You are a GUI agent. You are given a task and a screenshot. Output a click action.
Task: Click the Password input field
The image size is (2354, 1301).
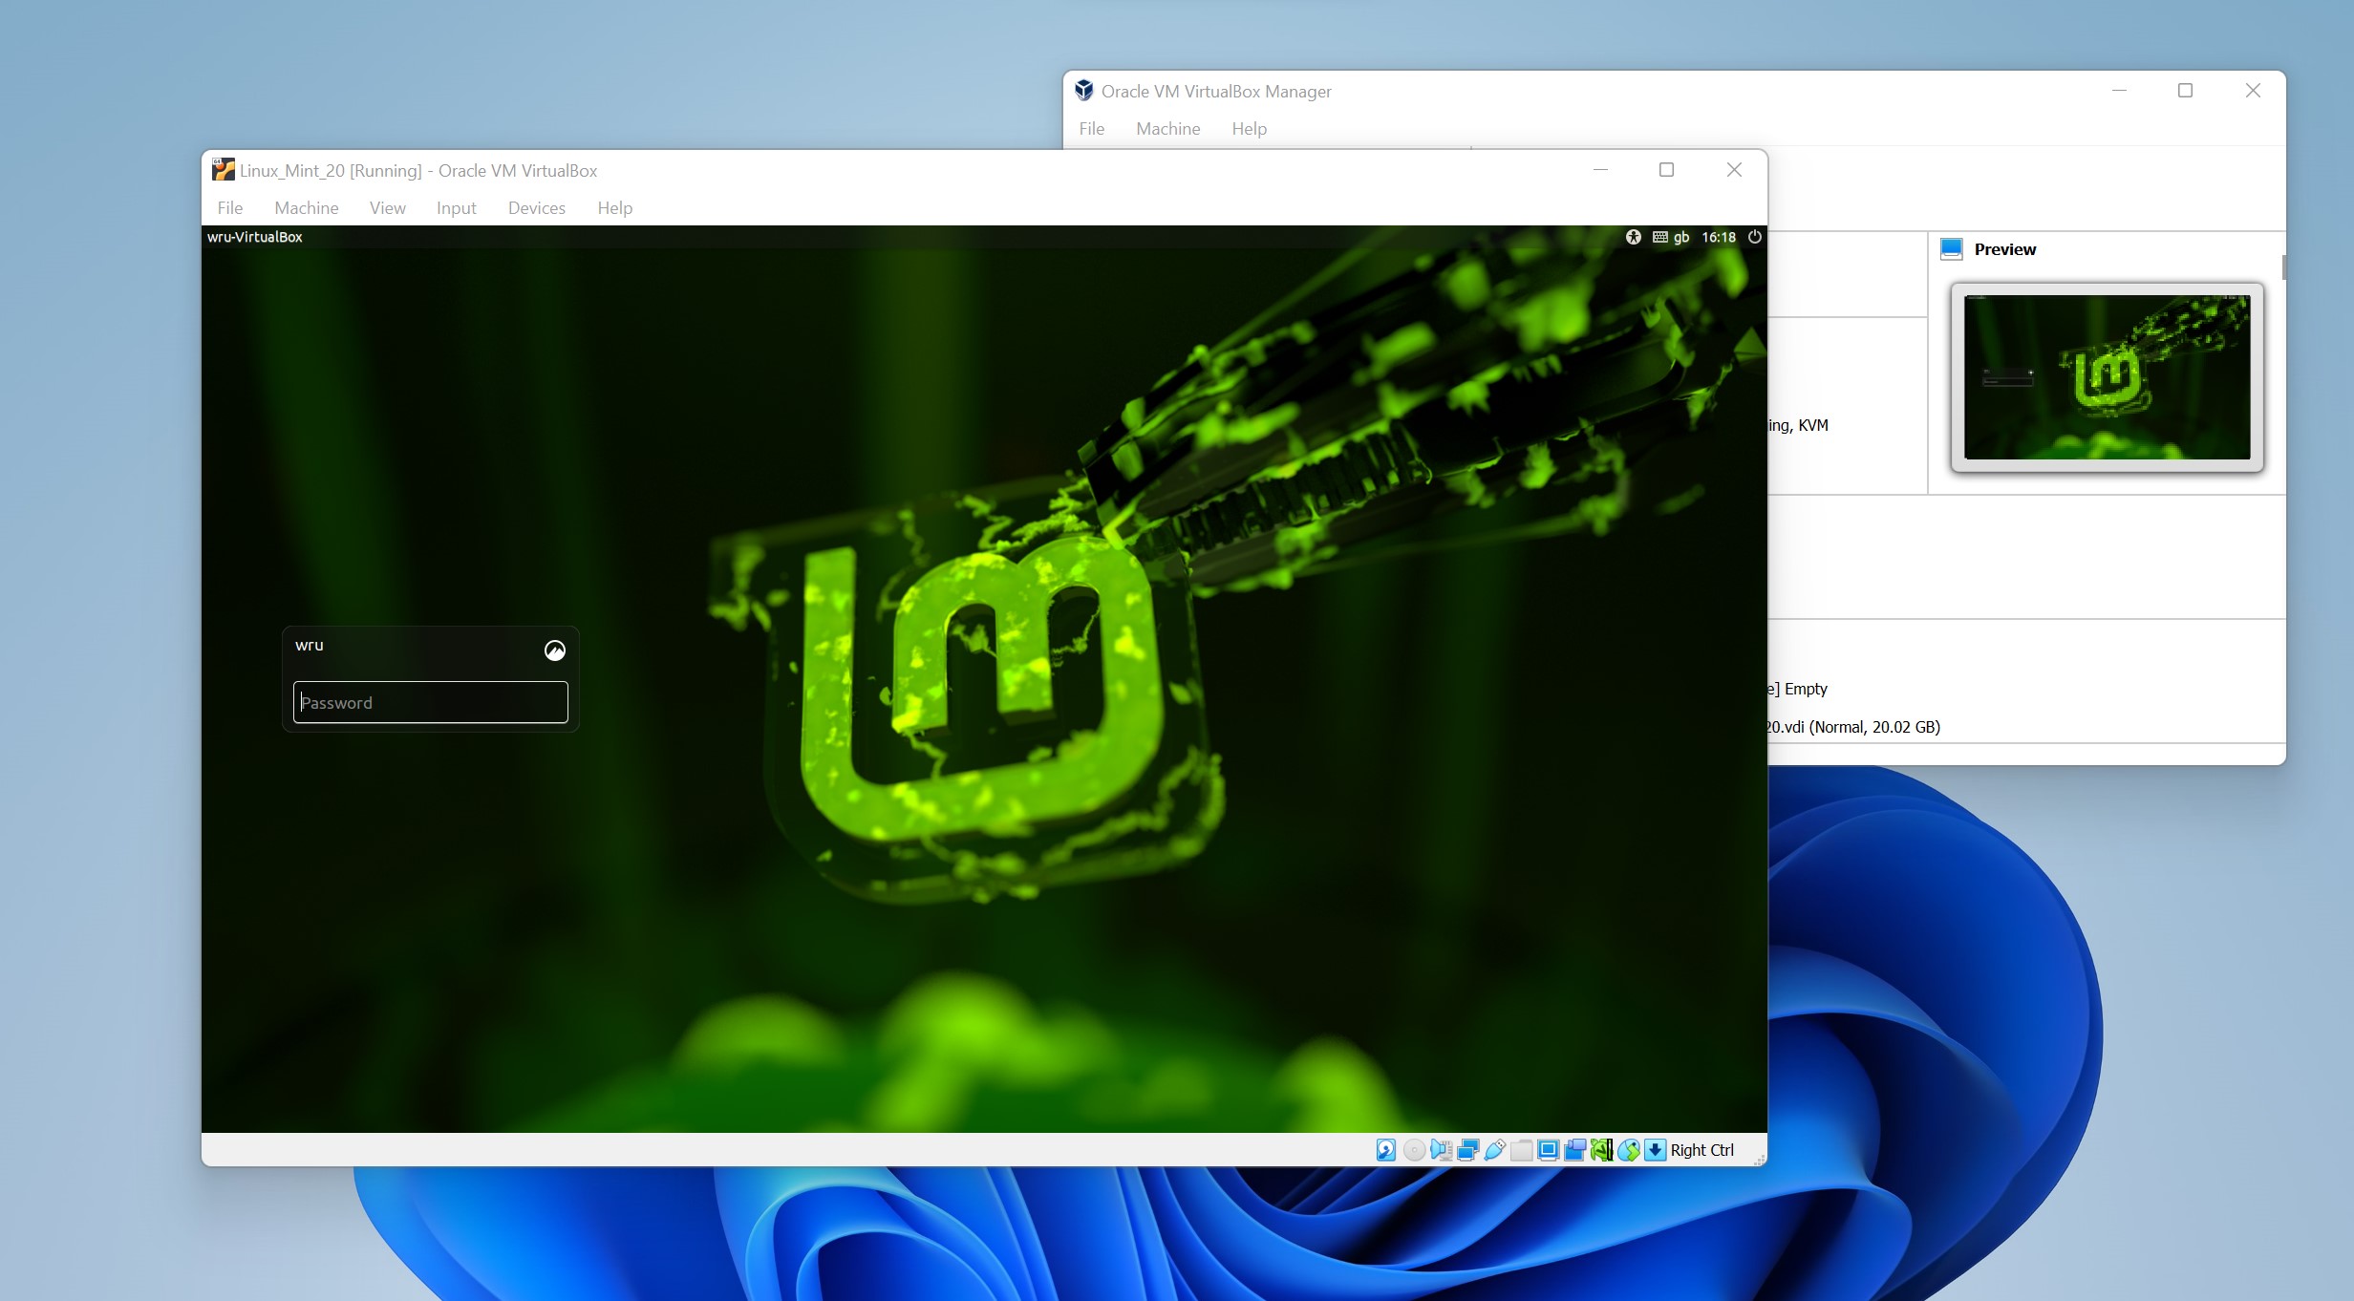(x=430, y=702)
